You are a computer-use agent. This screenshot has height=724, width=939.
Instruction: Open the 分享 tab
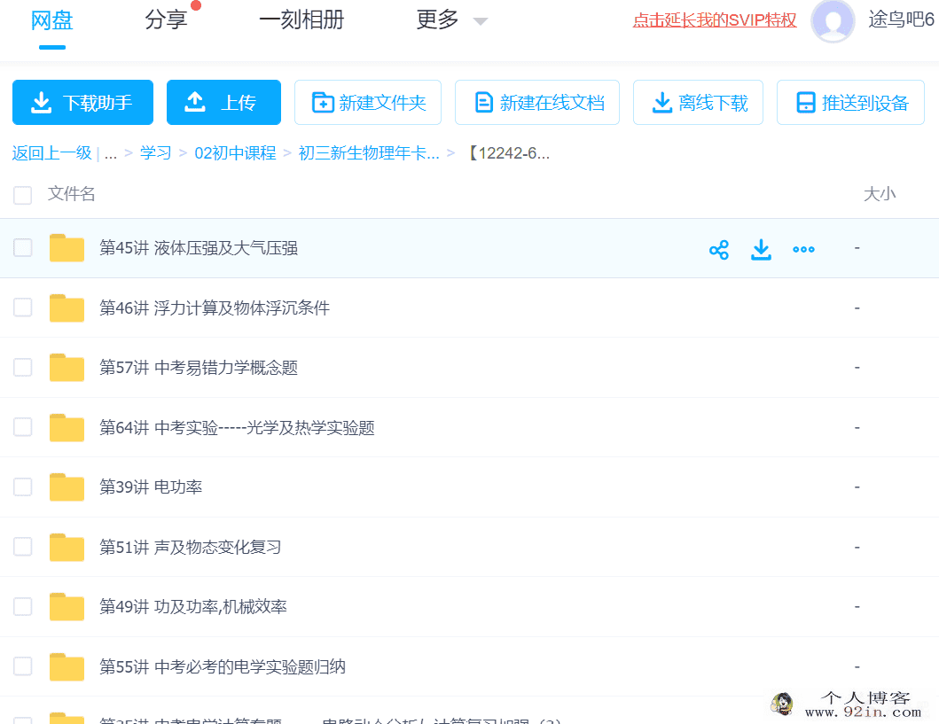(166, 20)
